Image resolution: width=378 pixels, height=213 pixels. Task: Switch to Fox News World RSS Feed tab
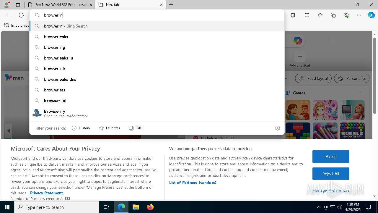[x=59, y=5]
